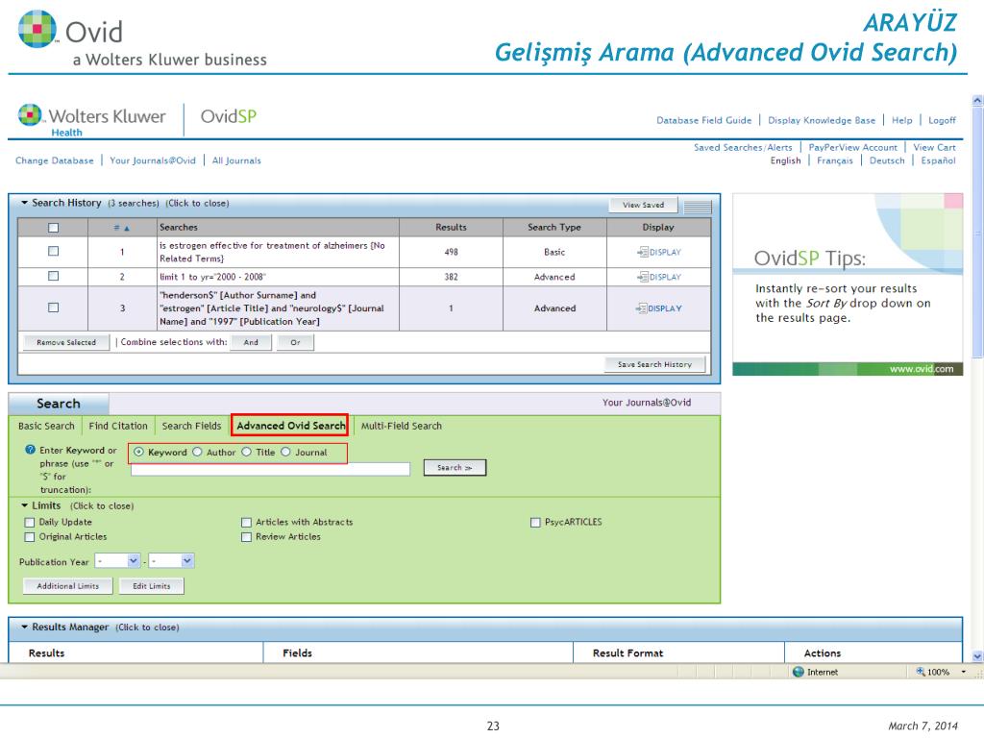The width and height of the screenshot is (984, 738).
Task: Click www.ovid.com in the tips banner
Action: click(922, 369)
